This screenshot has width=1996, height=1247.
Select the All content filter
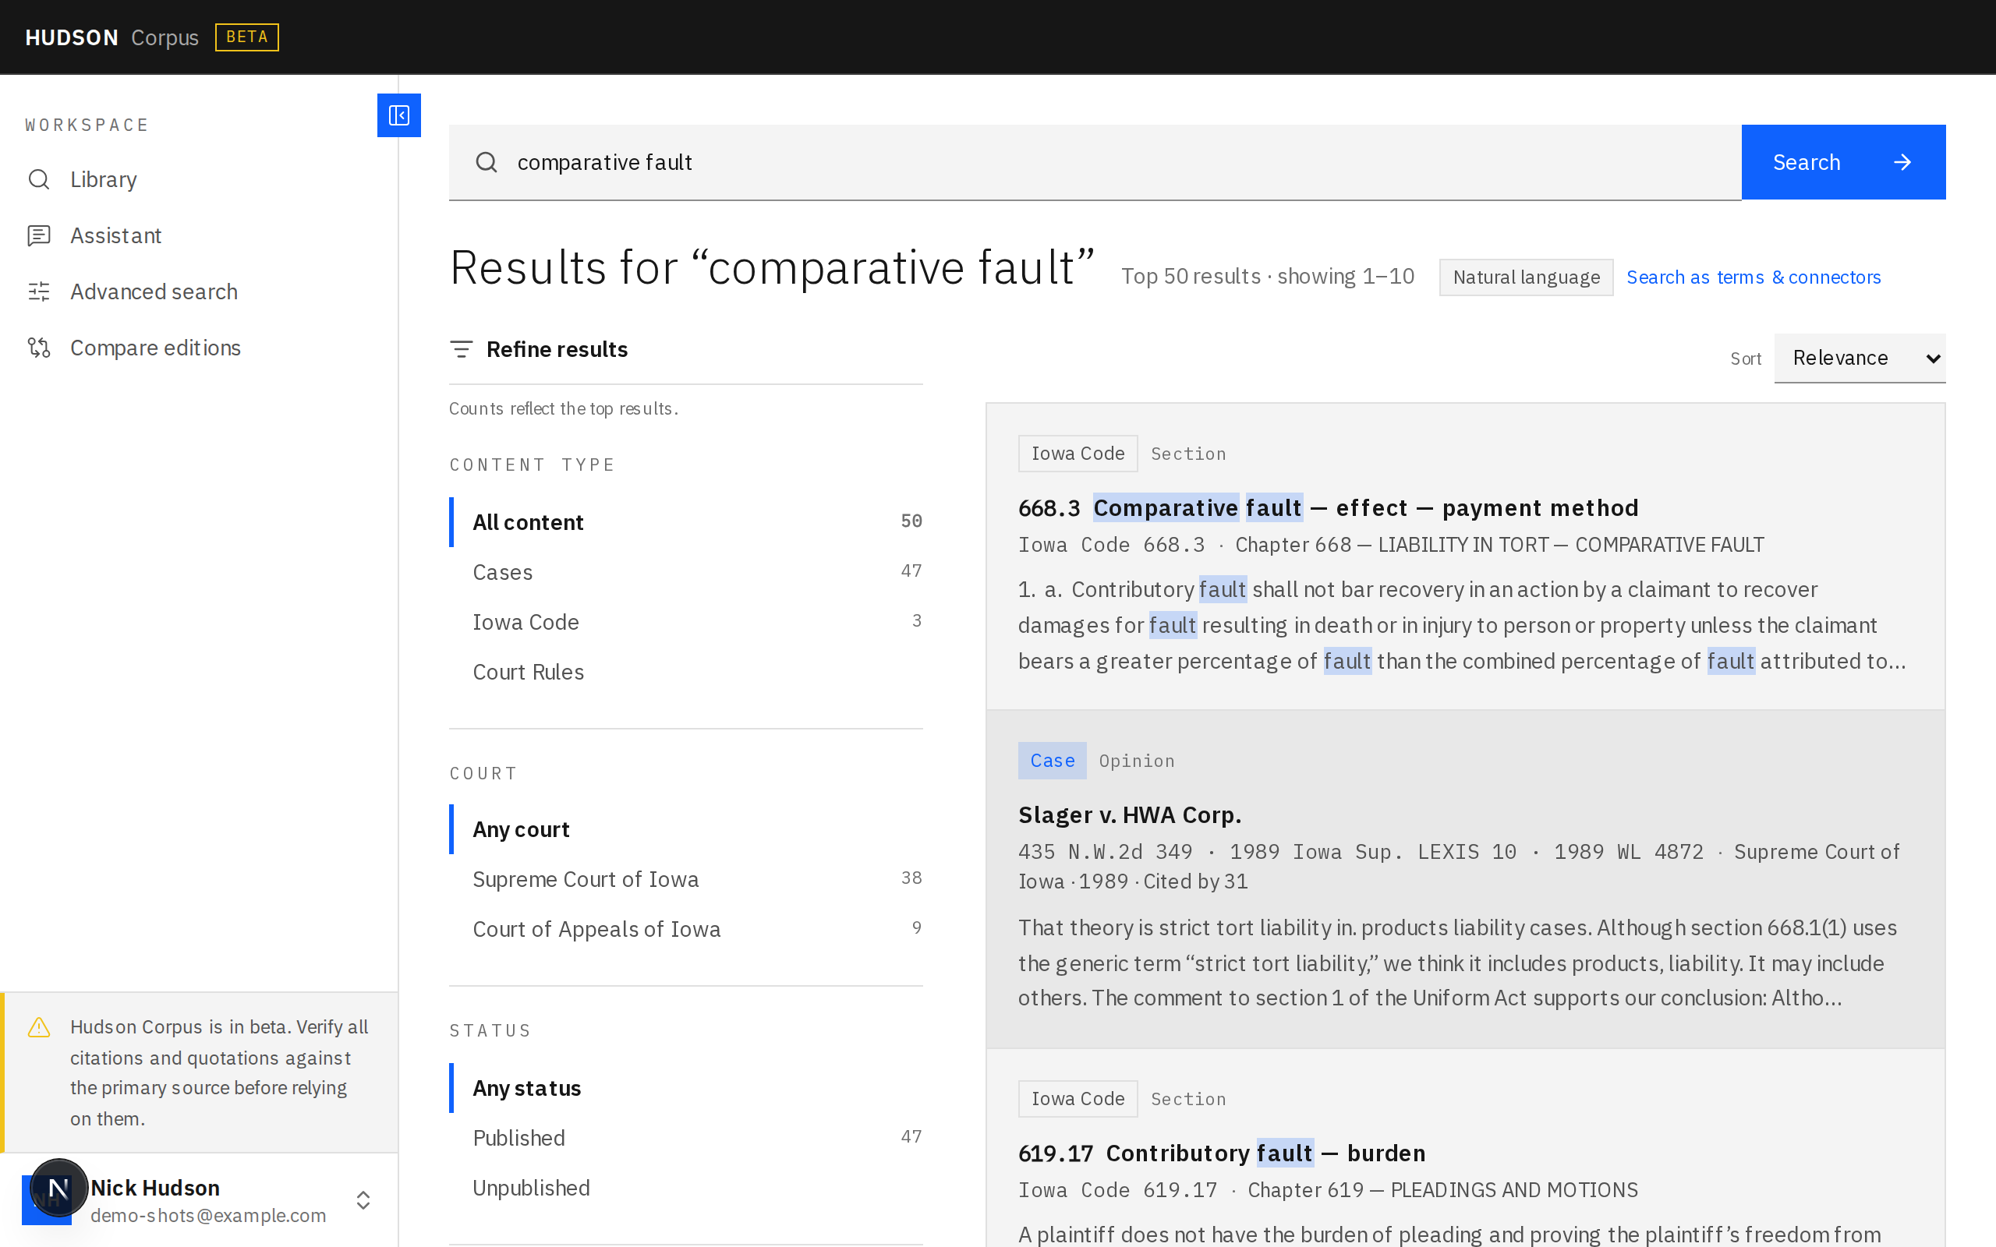point(686,522)
